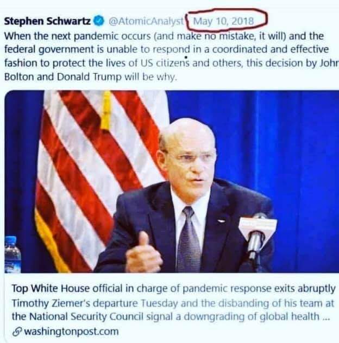The height and width of the screenshot is (343, 339).
Task: Click the link chain icon beside washingtonpost.com
Action: [x=17, y=332]
